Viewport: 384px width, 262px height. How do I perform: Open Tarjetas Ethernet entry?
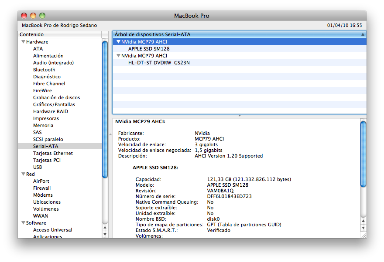(53, 153)
